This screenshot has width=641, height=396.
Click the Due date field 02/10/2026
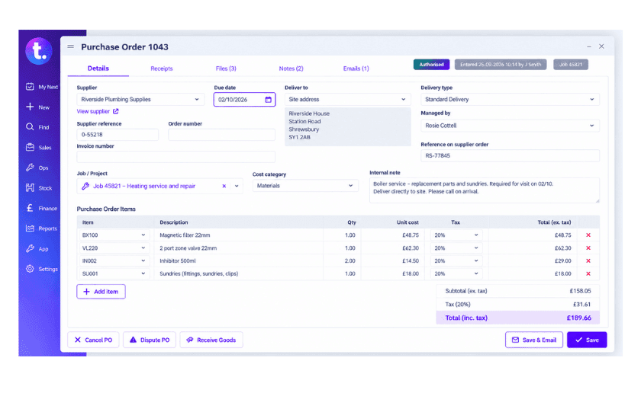coord(244,100)
